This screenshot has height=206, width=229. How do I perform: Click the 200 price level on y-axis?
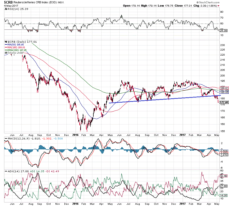click(x=222, y=75)
